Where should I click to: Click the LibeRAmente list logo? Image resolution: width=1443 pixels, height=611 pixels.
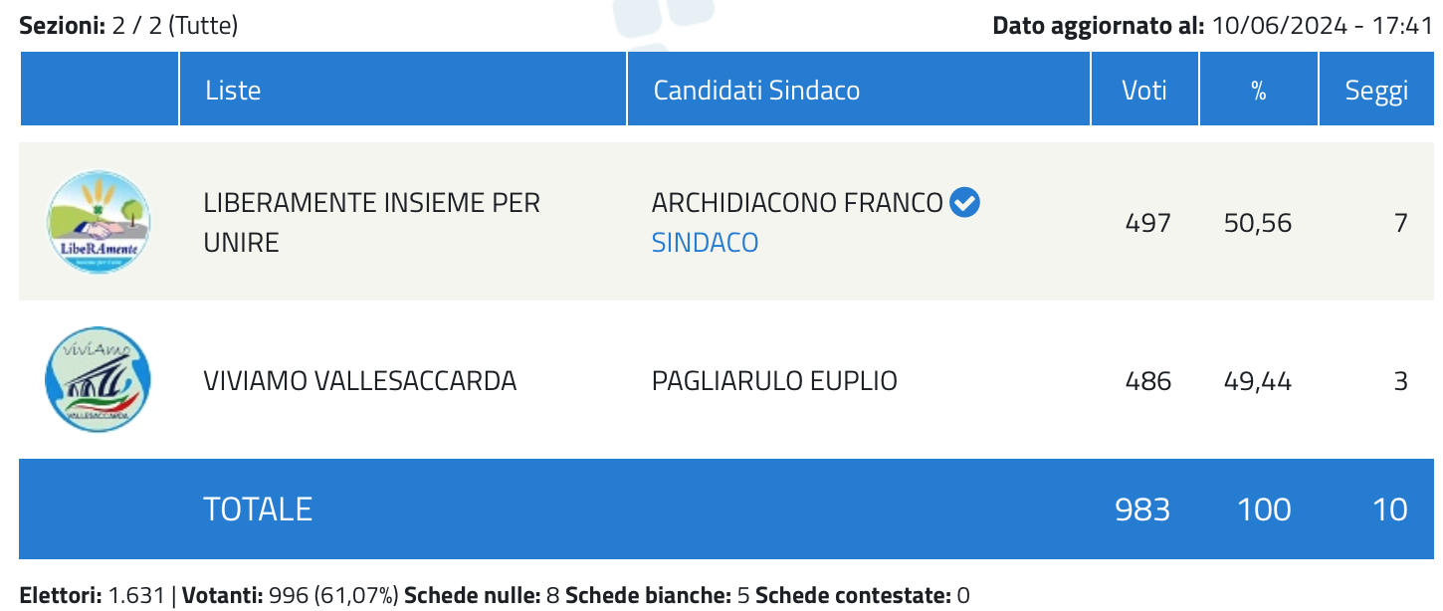tap(99, 222)
